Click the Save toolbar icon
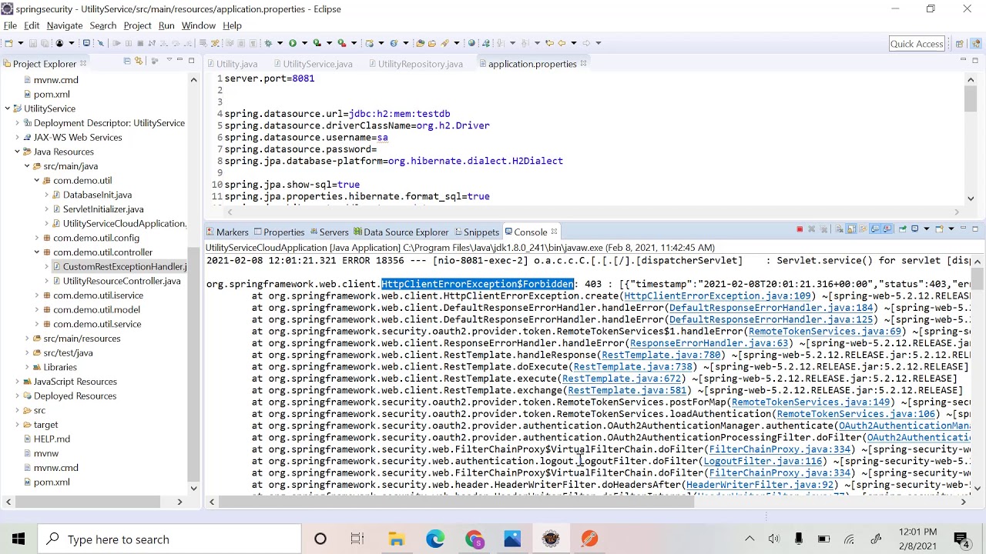Image resolution: width=986 pixels, height=554 pixels. (33, 43)
